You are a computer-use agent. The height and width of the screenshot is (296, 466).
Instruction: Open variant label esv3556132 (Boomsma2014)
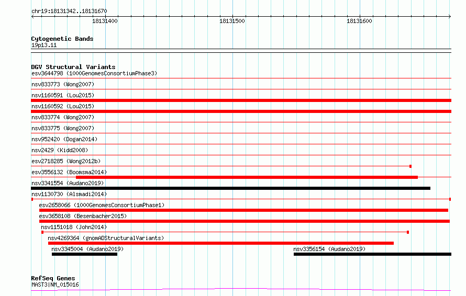click(69, 172)
